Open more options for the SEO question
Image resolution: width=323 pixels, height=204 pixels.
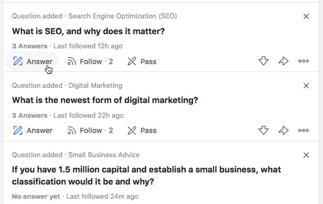point(304,61)
